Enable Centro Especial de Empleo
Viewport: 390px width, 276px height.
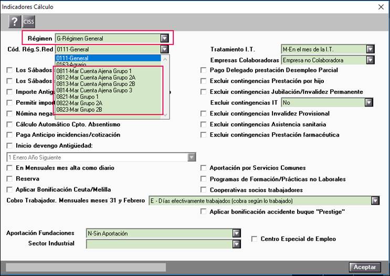[254, 239]
